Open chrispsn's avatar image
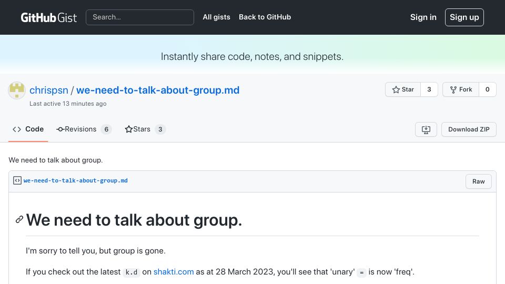 pyautogui.click(x=17, y=90)
